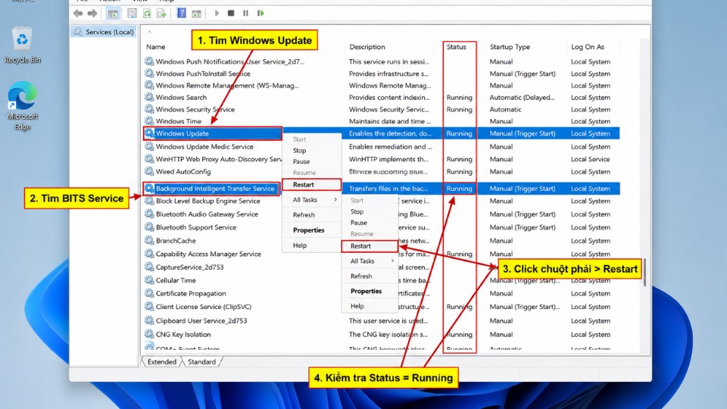Choose Pause in the lower context menu

point(370,223)
